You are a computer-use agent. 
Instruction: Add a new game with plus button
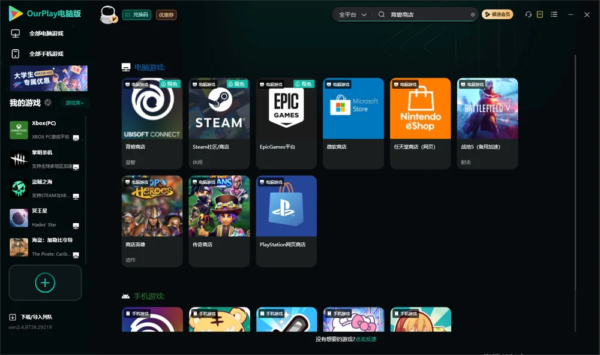click(45, 282)
